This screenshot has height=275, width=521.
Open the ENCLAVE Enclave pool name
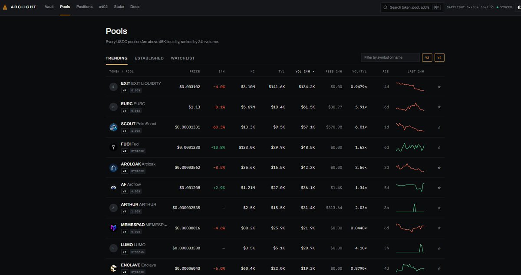(138, 265)
